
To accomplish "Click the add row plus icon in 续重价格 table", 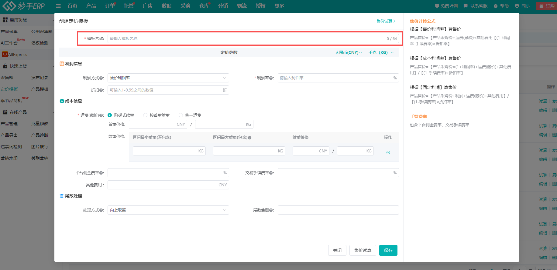I will click(388, 153).
